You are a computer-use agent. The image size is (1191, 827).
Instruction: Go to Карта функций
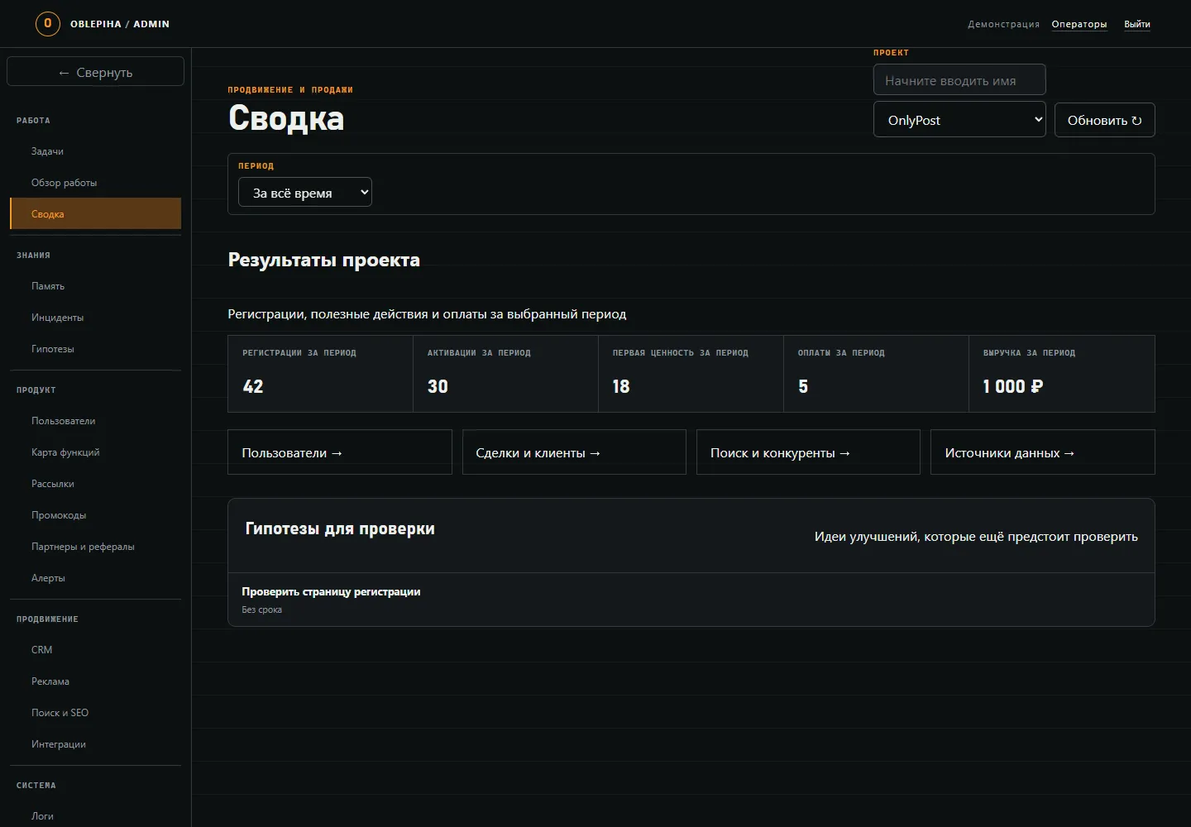coord(95,452)
